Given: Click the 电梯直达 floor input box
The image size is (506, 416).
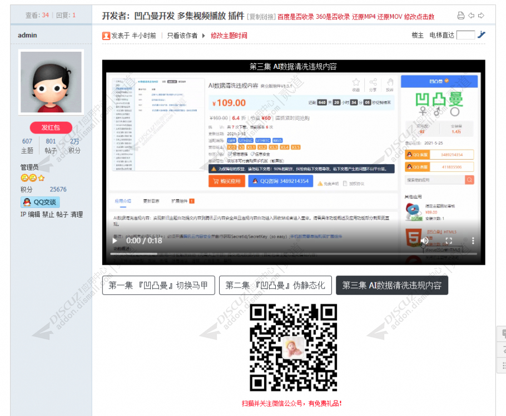Looking at the screenshot, I should 465,35.
